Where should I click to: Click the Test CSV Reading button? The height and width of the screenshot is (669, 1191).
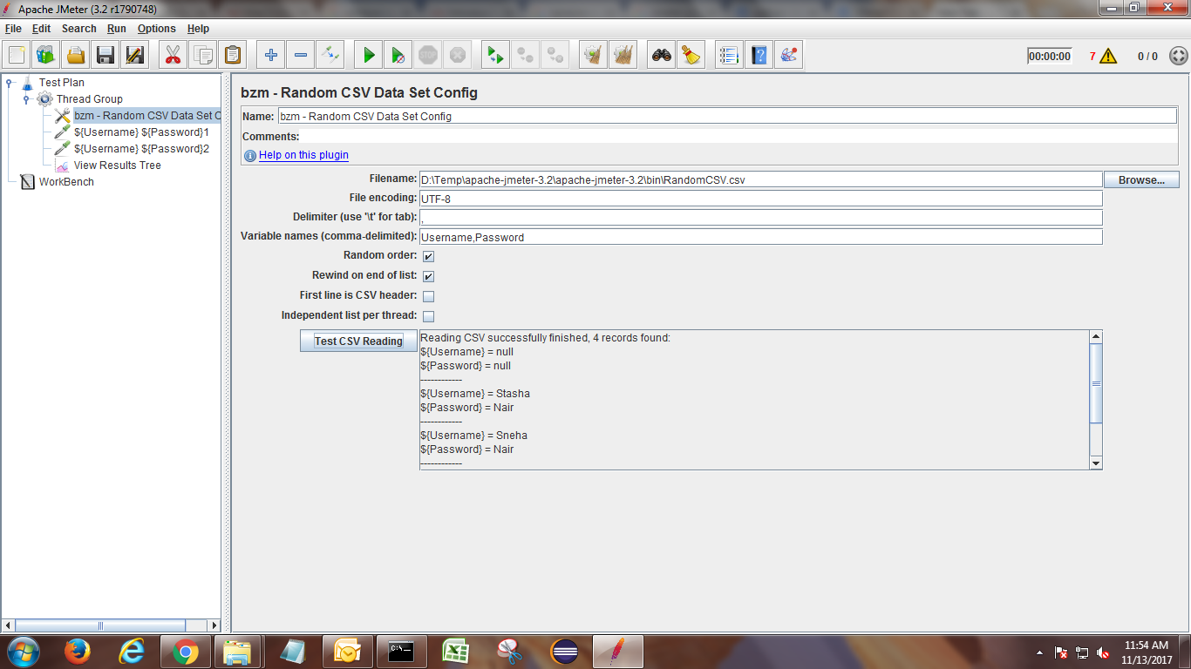coord(358,341)
